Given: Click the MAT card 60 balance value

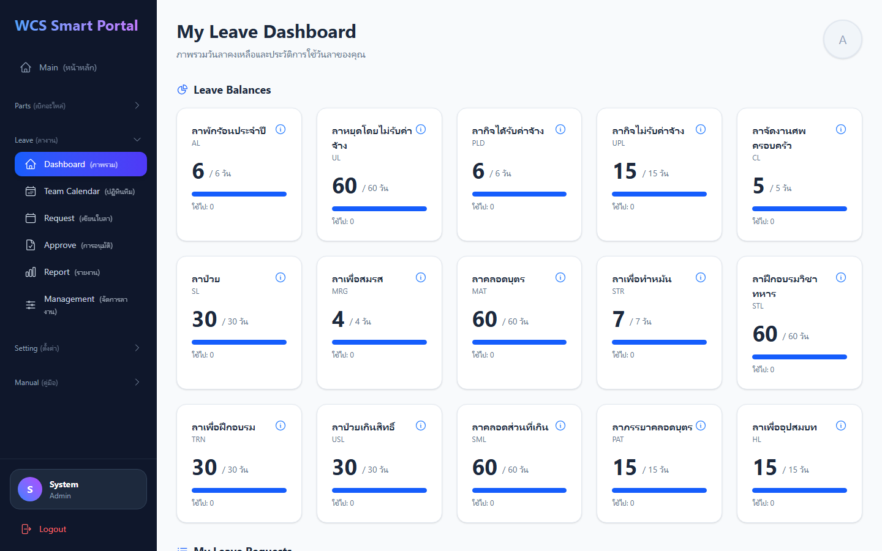Looking at the screenshot, I should 484,319.
